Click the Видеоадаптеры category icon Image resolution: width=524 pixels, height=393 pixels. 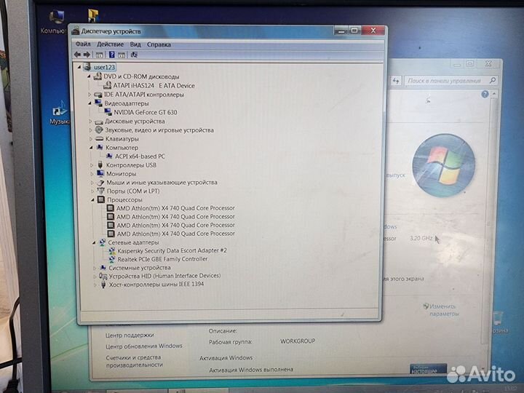tap(98, 103)
